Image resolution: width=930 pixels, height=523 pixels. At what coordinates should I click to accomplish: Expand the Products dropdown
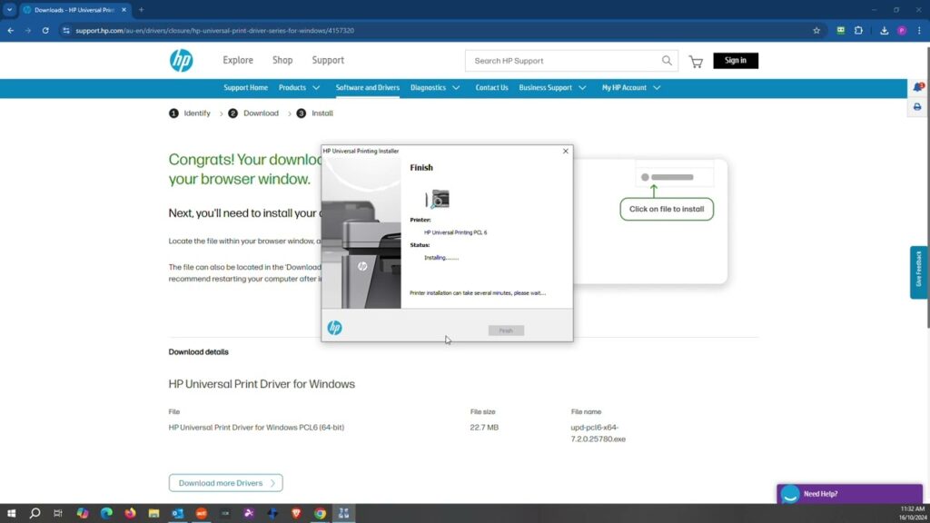(299, 88)
